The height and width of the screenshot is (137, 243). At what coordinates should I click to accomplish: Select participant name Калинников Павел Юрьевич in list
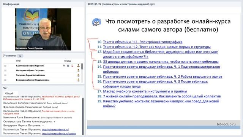click(x=30, y=66)
